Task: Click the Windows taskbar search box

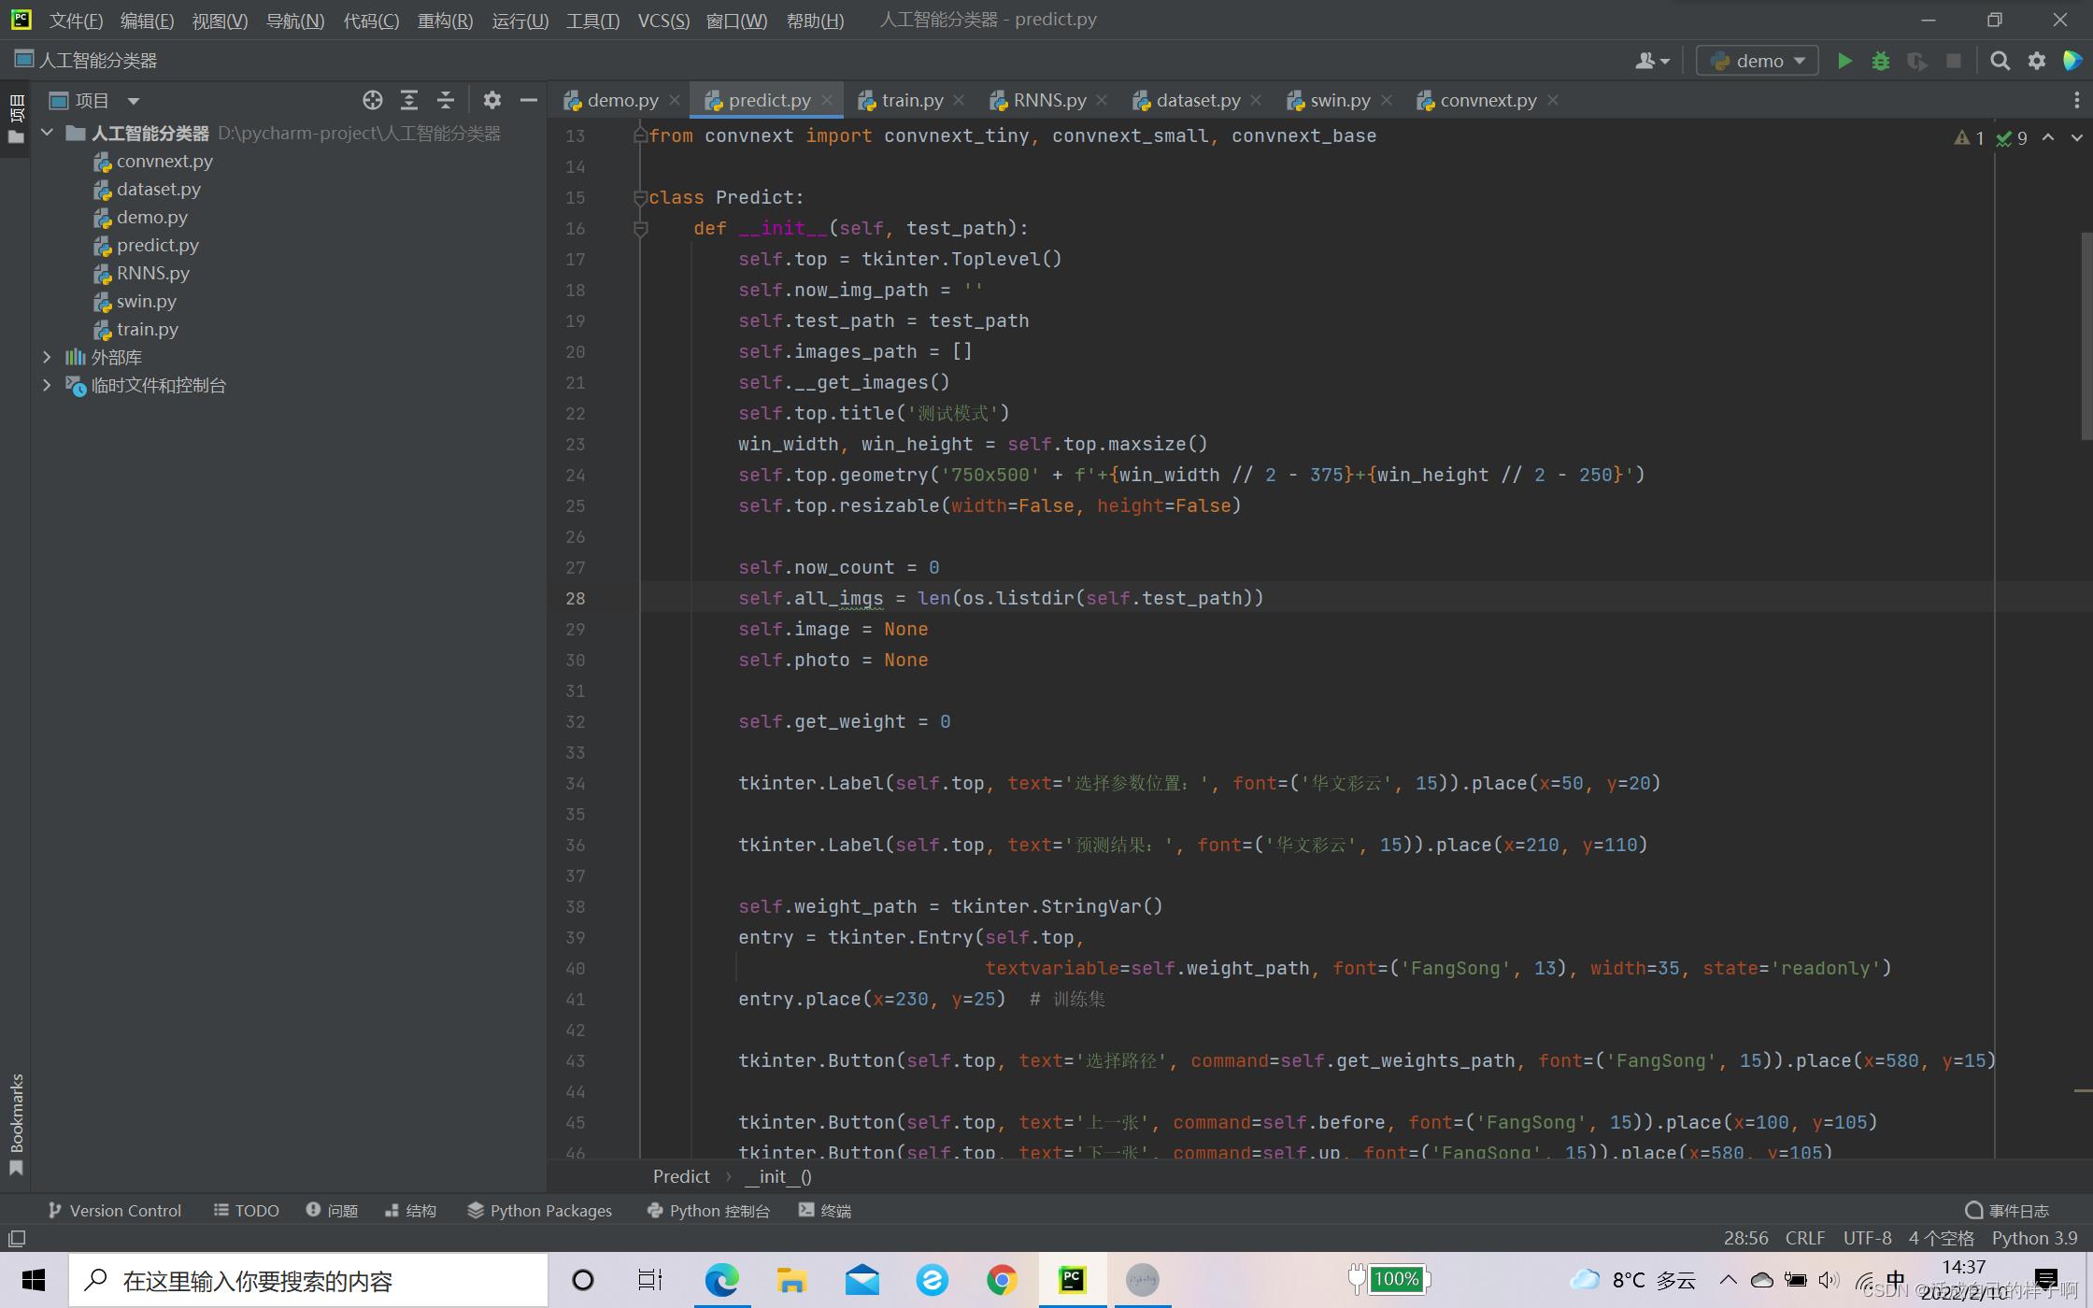Action: (x=308, y=1280)
